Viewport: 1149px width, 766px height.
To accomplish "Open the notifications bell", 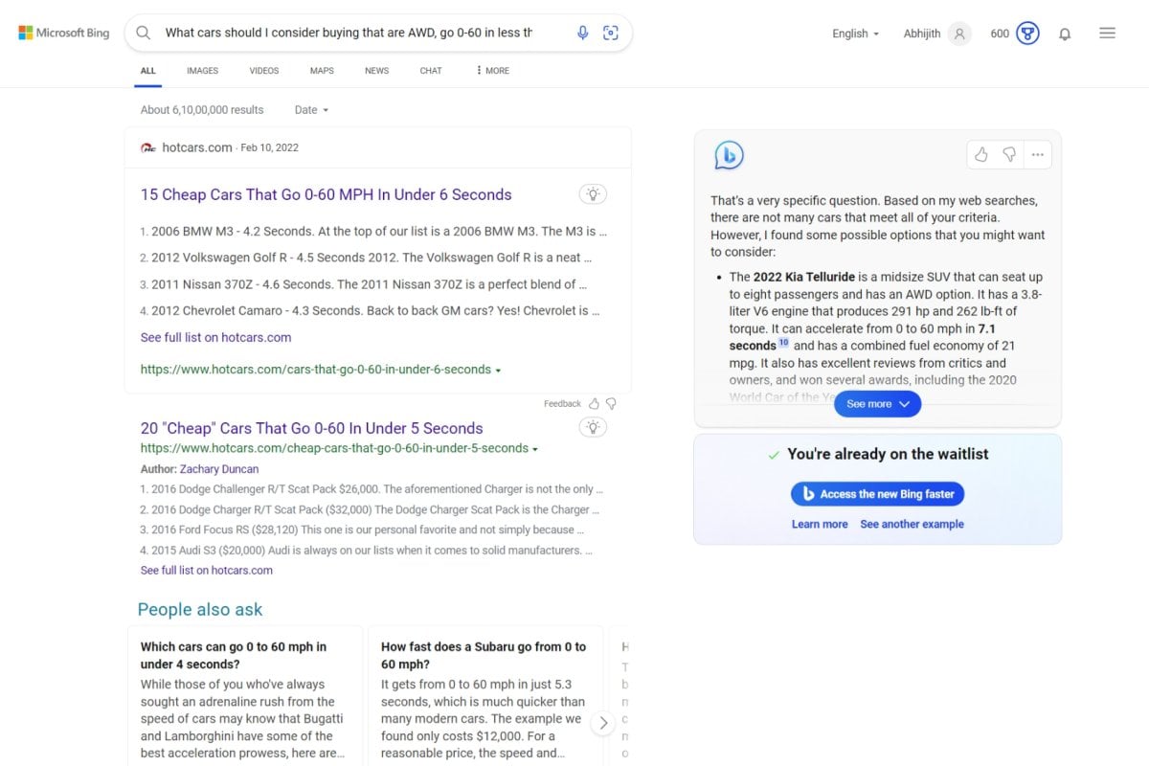I will point(1065,34).
